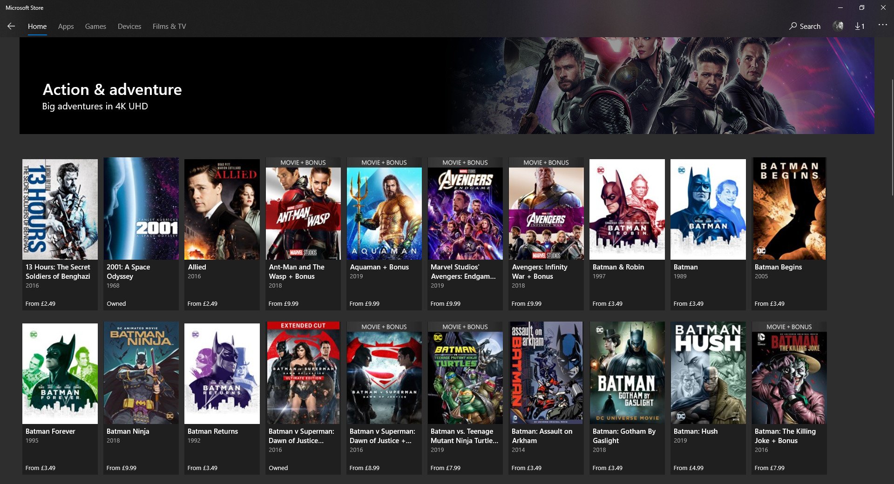Open the Devices tab
The width and height of the screenshot is (894, 484).
[x=129, y=27]
